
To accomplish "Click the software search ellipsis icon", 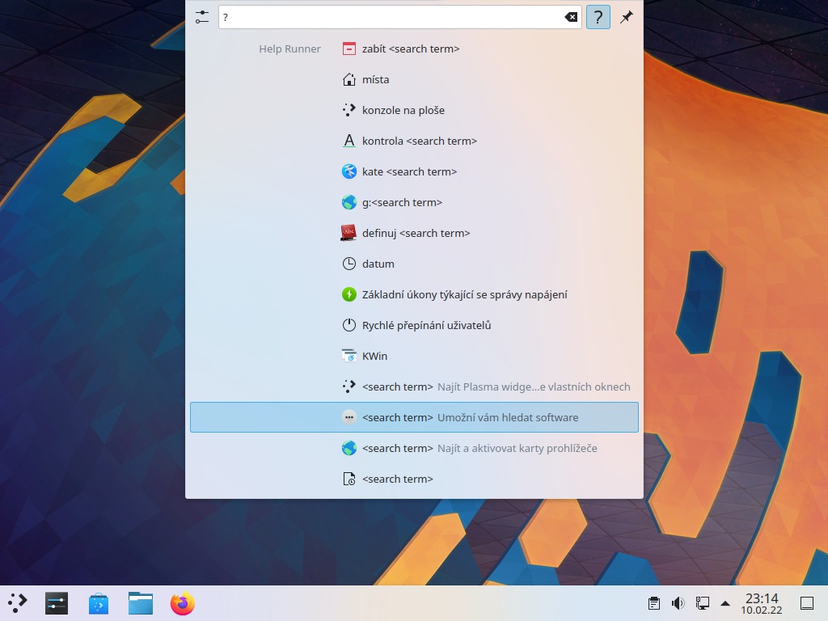I will (349, 417).
